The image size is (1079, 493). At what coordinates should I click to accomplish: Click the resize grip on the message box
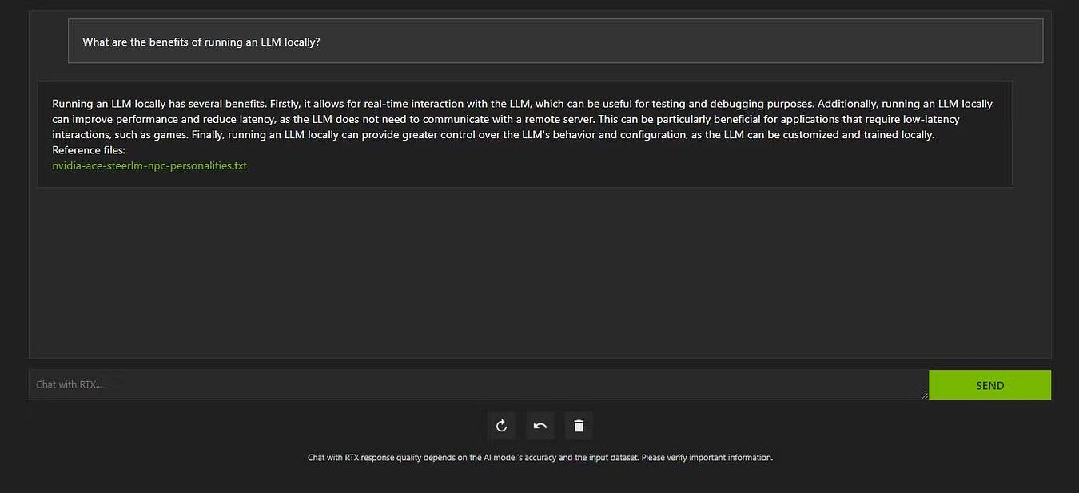click(925, 397)
